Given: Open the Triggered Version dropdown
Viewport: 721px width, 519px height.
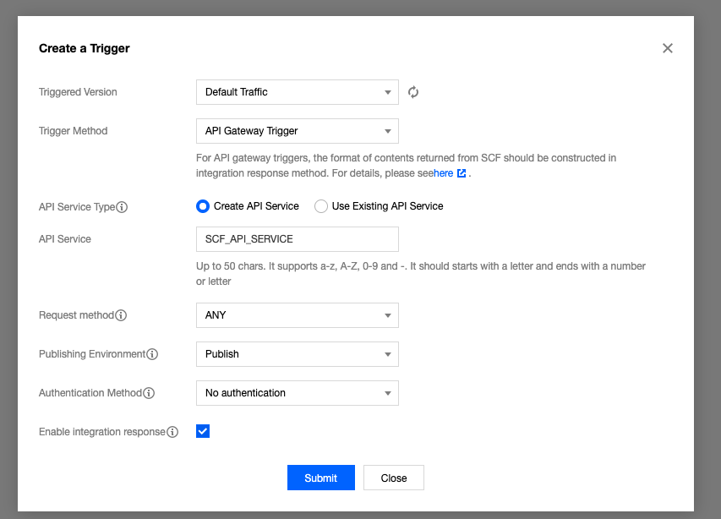Looking at the screenshot, I should (297, 92).
